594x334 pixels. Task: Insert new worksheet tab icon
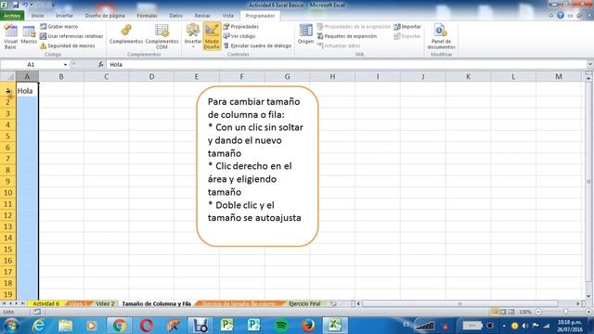(333, 303)
